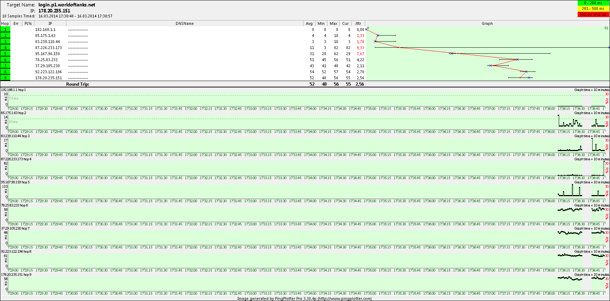610x301 pixels.
Task: Click the yellow 201 - 500 ms legend swatch
Action: click(593, 9)
